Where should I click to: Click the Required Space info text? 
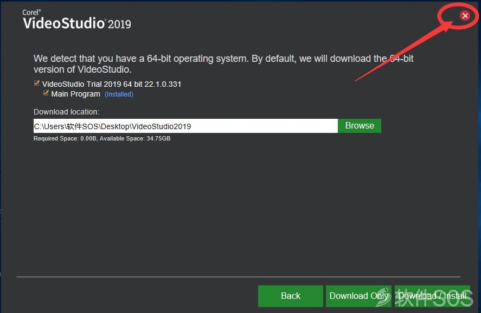(x=102, y=138)
